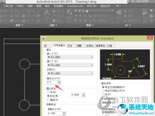Select the Move tool in the ribbon Modify panel
The width and height of the screenshot is (155, 116).
(x=4, y=11)
